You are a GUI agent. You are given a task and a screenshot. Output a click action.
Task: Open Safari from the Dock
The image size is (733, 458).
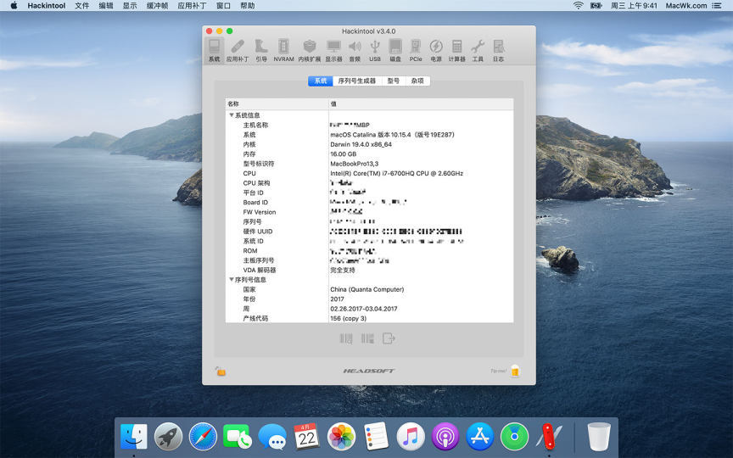[204, 437]
